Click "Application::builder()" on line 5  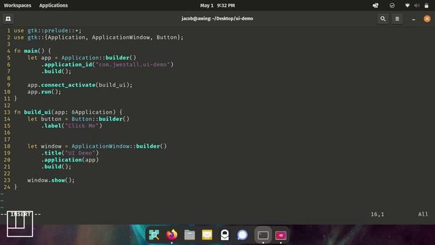(x=99, y=58)
